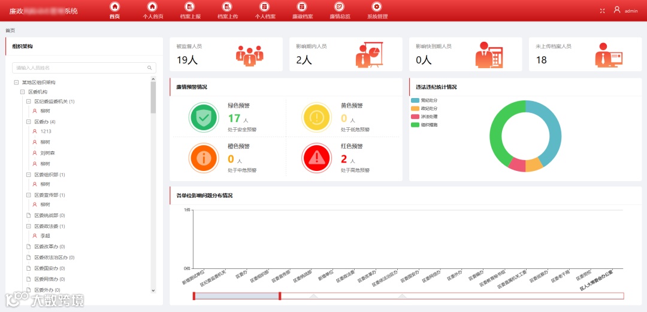Click 区委办 label on chart axis
647x312 pixels.
[241, 276]
